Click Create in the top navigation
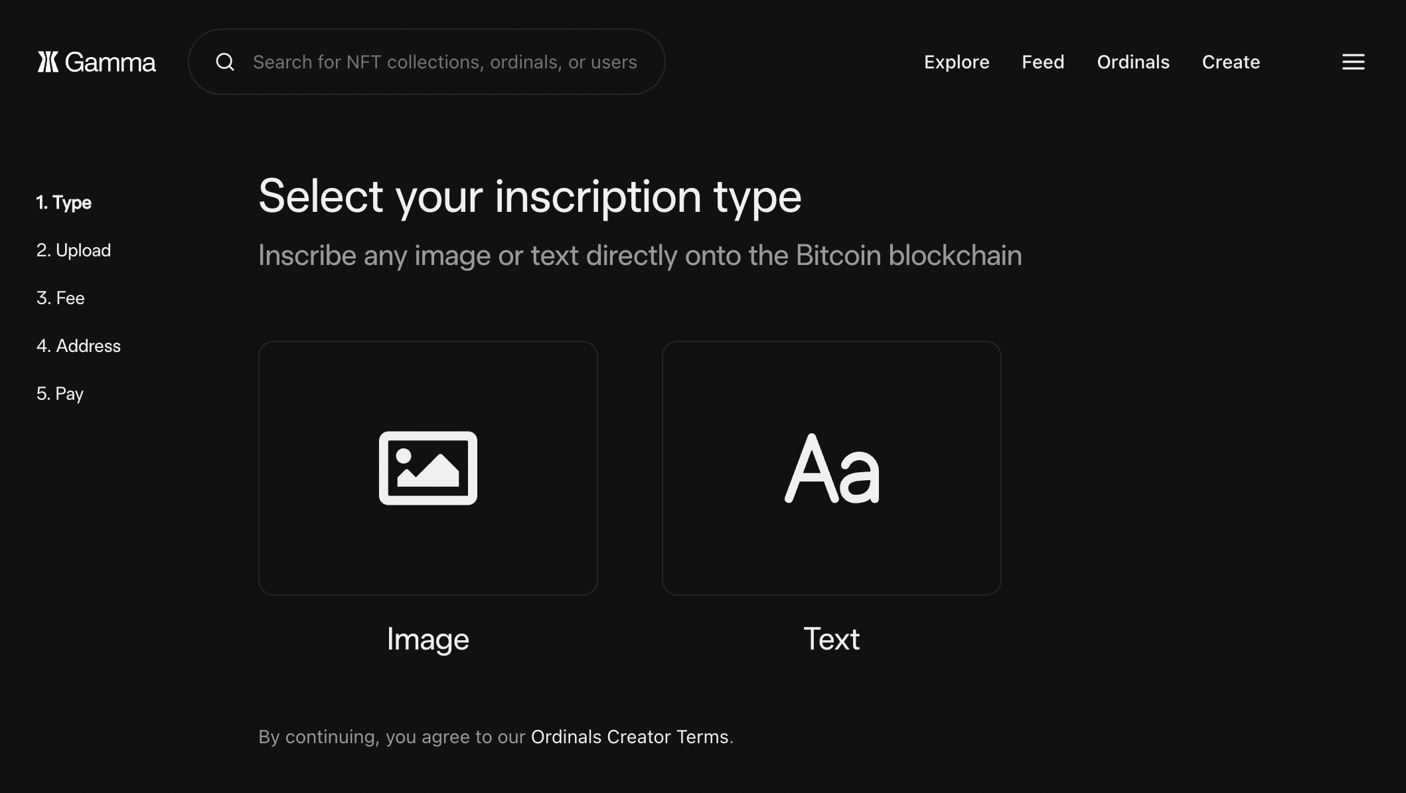This screenshot has width=1406, height=793. (1231, 62)
